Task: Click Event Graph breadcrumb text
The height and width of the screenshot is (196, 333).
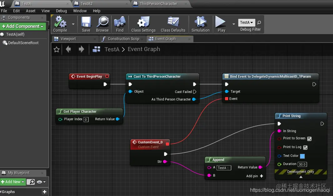Action: 144,49
